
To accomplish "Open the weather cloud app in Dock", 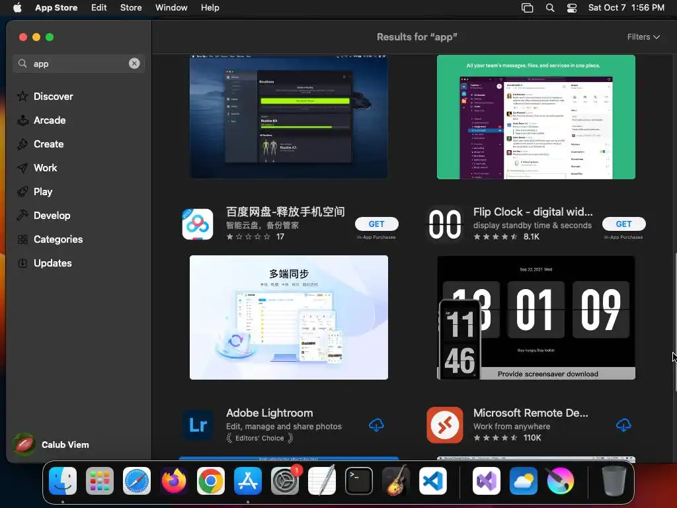I will click(x=524, y=481).
